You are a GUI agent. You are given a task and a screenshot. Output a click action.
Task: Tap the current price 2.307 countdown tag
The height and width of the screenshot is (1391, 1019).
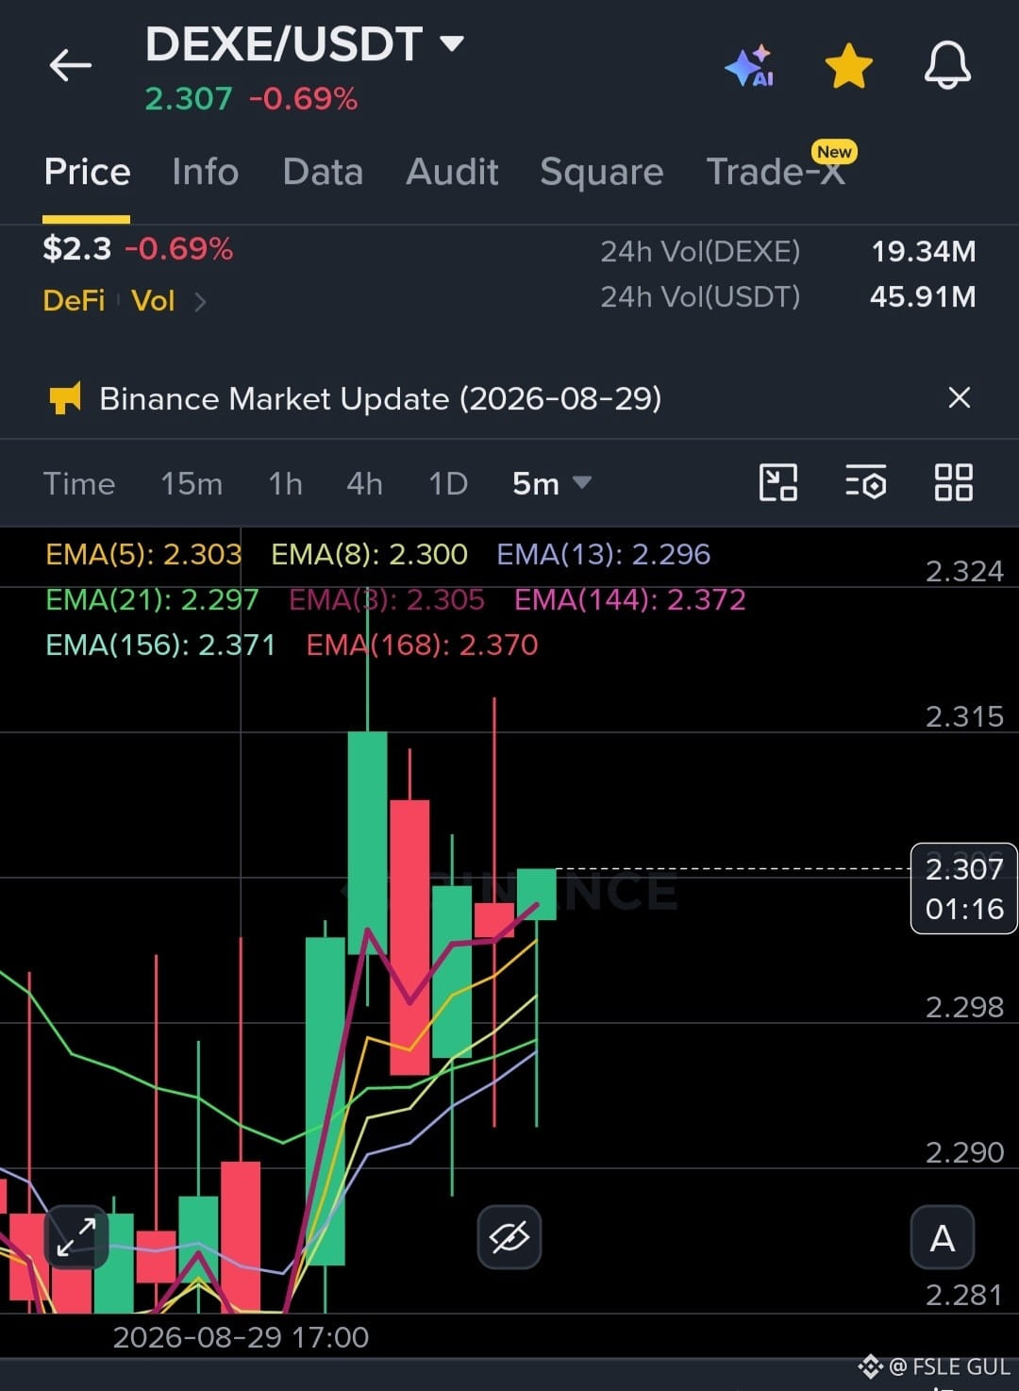click(x=963, y=888)
